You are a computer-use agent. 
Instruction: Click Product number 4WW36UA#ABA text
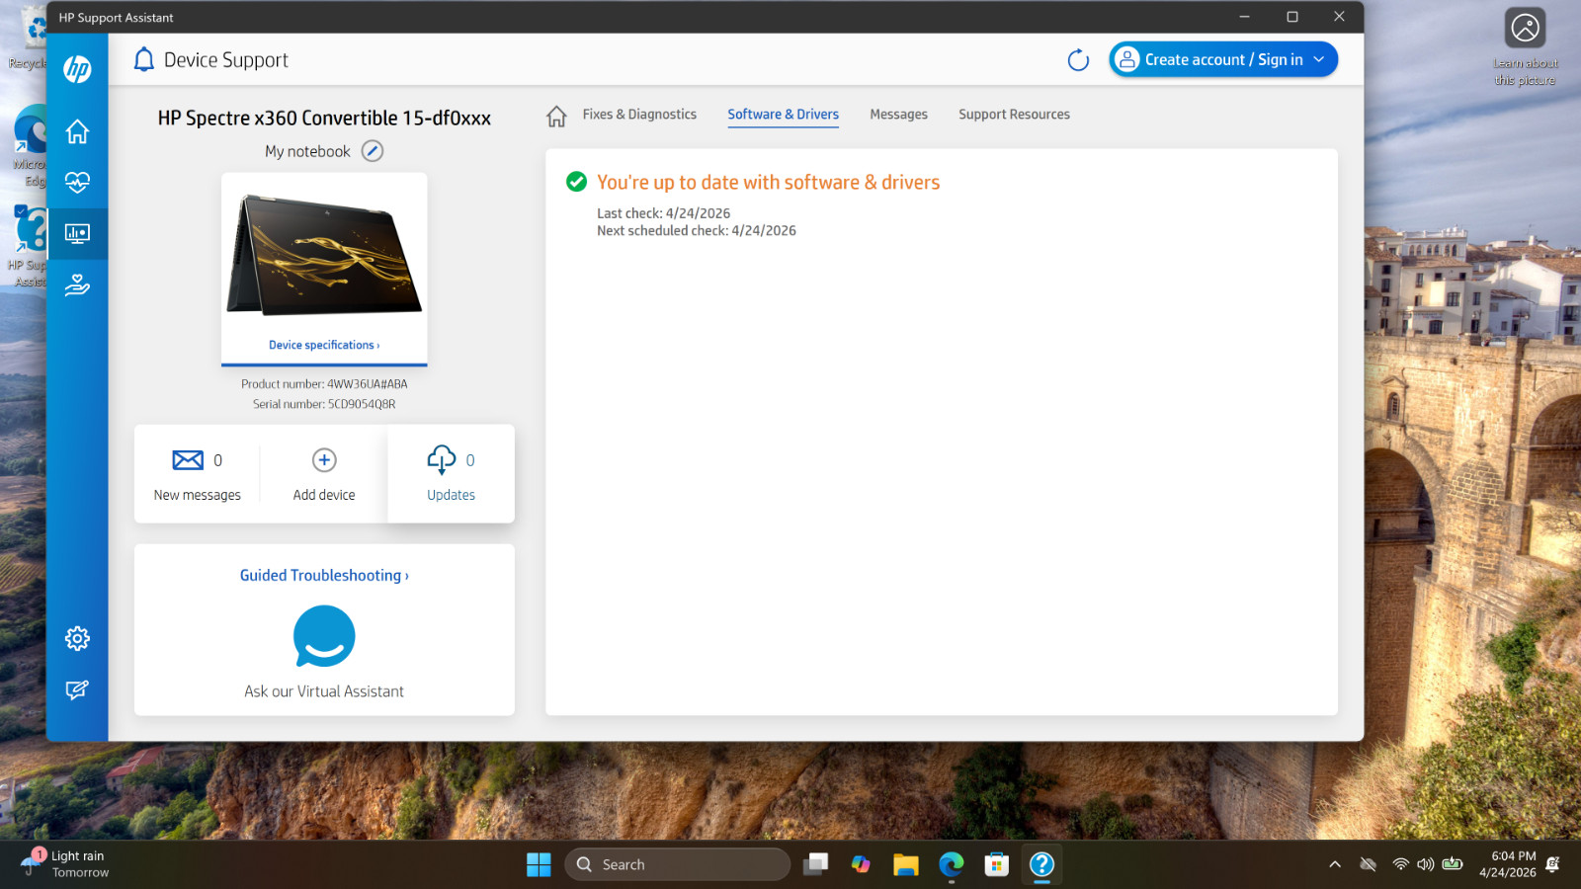pyautogui.click(x=324, y=384)
